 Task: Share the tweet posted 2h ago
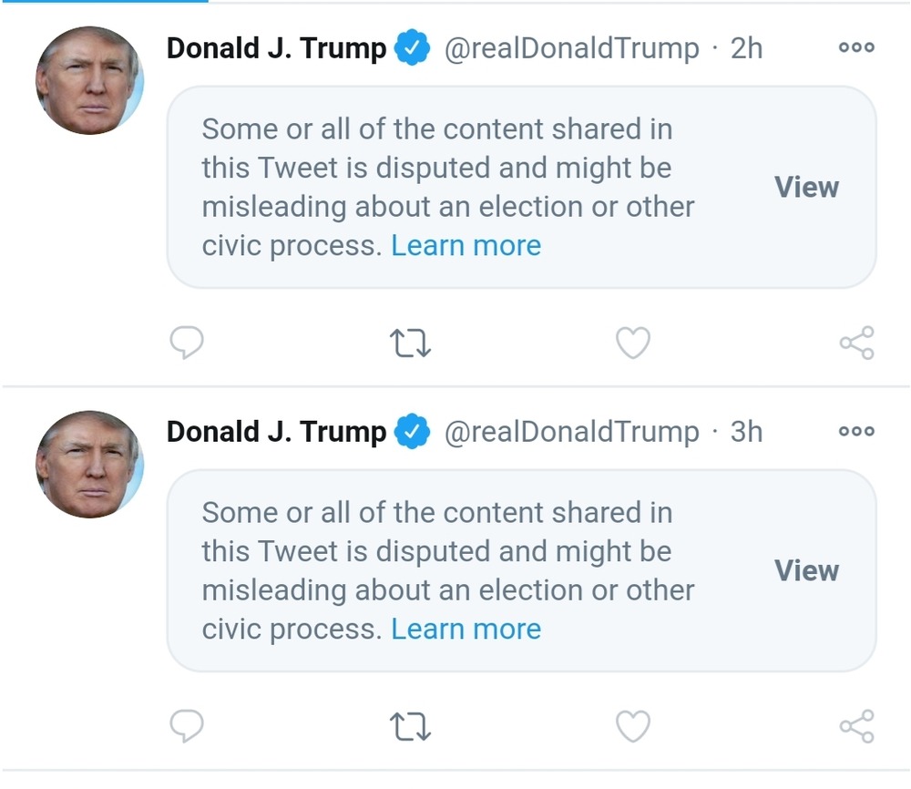pyautogui.click(x=856, y=343)
